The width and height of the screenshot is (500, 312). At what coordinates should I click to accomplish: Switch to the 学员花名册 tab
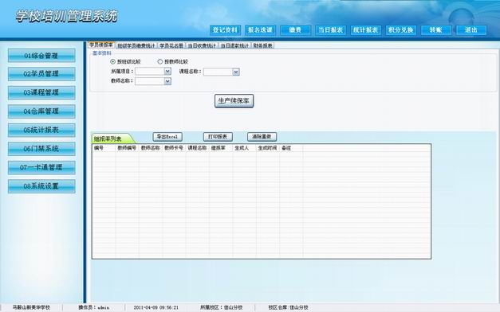171,45
